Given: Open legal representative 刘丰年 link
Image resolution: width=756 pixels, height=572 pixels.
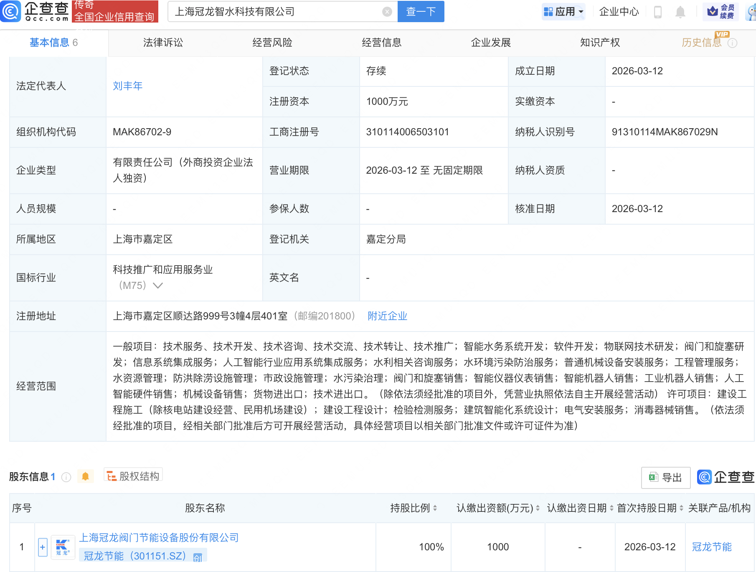Looking at the screenshot, I should tap(127, 86).
